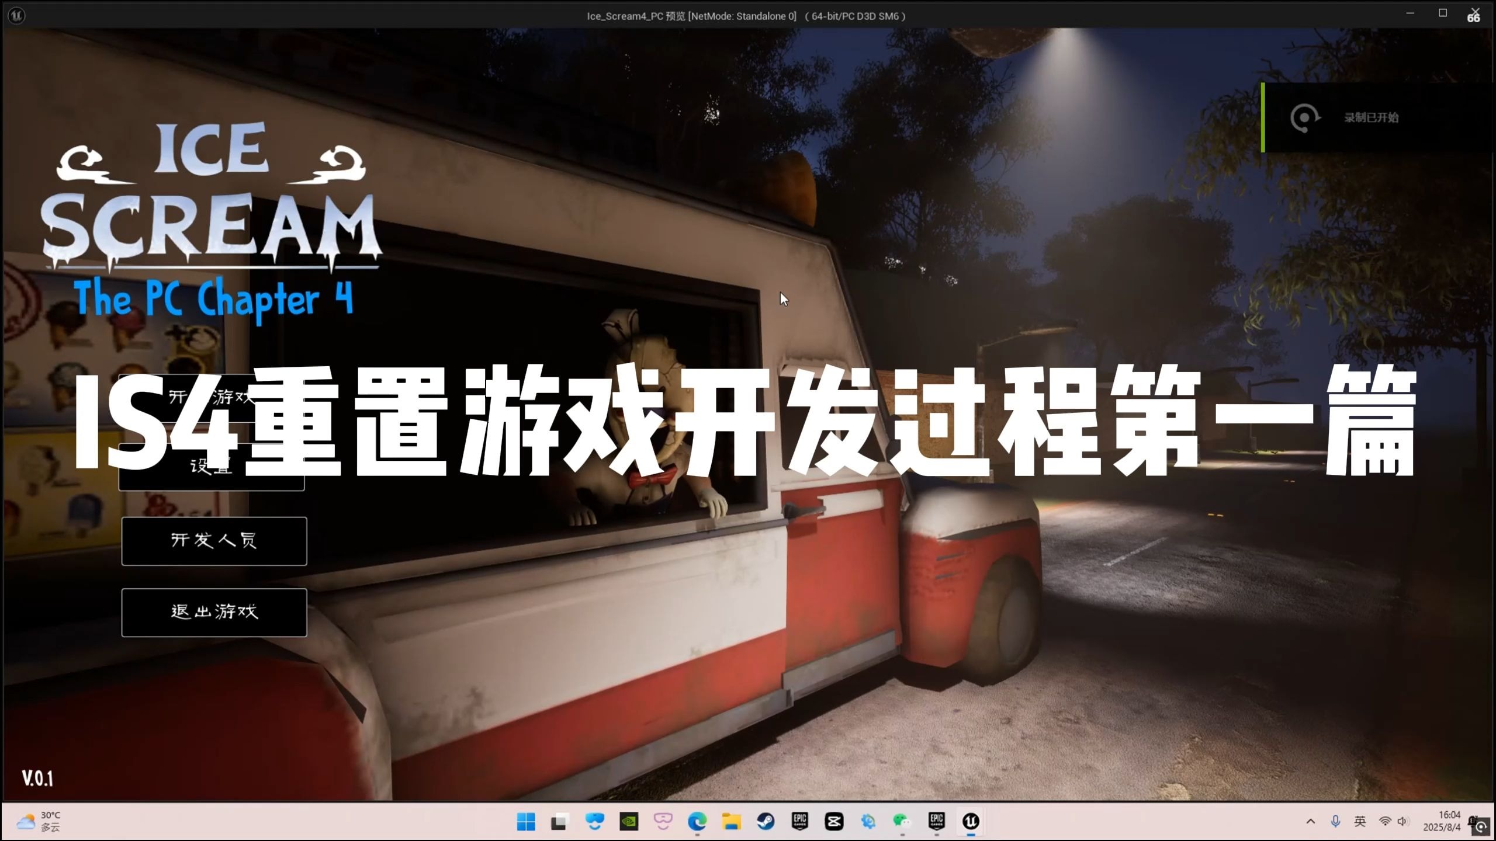Open the Windows Start menu
This screenshot has width=1496, height=841.
[526, 822]
